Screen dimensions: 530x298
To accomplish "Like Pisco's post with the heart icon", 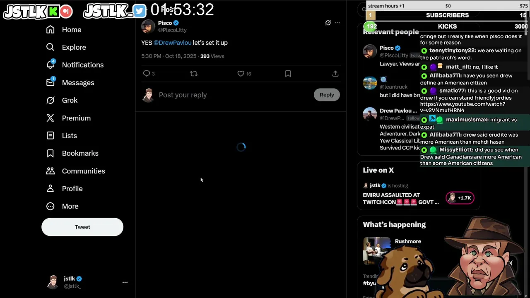I will [241, 74].
